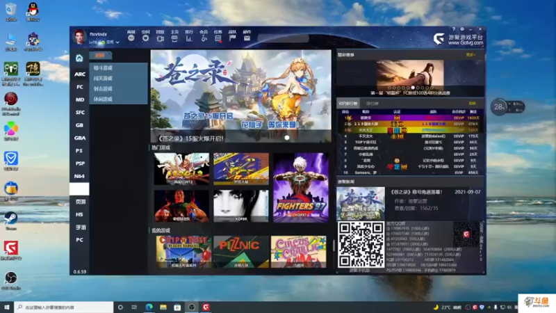The height and width of the screenshot is (313, 556).
Task: Open Microsoft Edge from the taskbar
Action: point(149,307)
